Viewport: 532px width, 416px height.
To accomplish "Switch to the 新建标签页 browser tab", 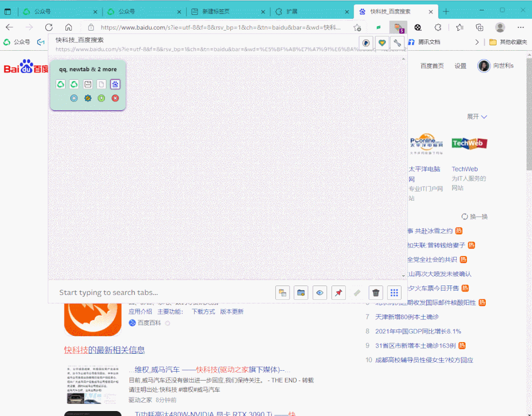I will (x=216, y=11).
